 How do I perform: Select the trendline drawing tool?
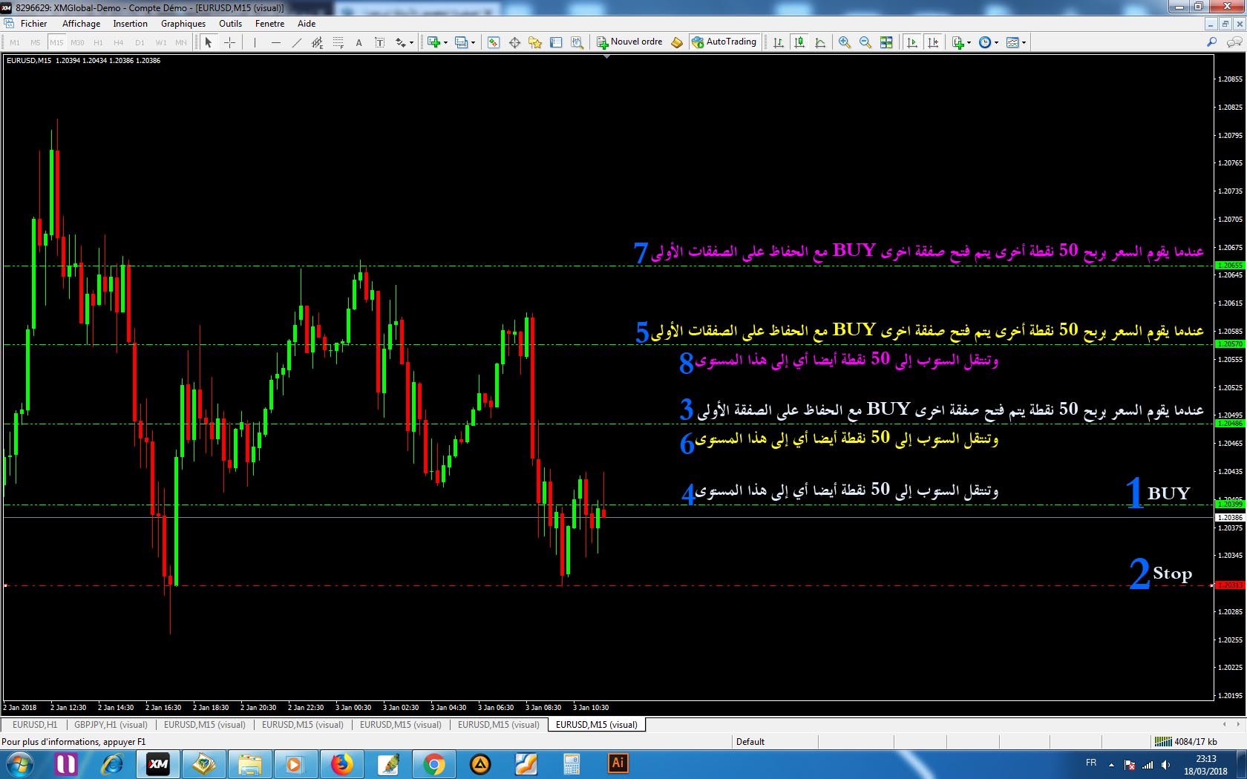(x=296, y=42)
